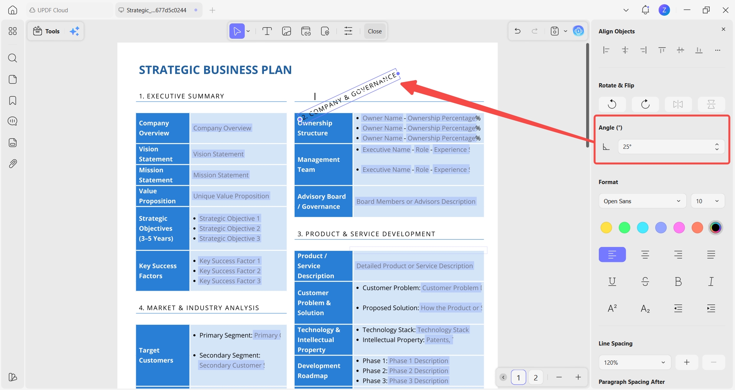Toggle italic formatting
The width and height of the screenshot is (735, 390).
pyautogui.click(x=711, y=281)
